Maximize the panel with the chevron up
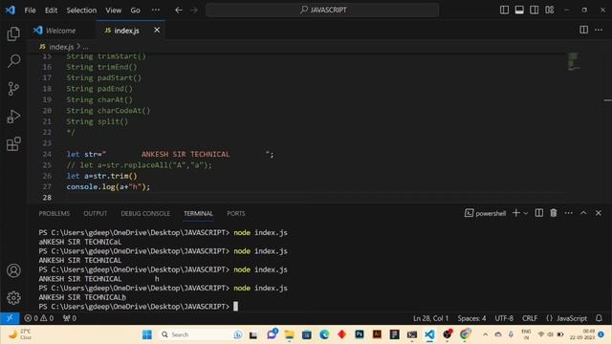This screenshot has width=612, height=344. [583, 213]
